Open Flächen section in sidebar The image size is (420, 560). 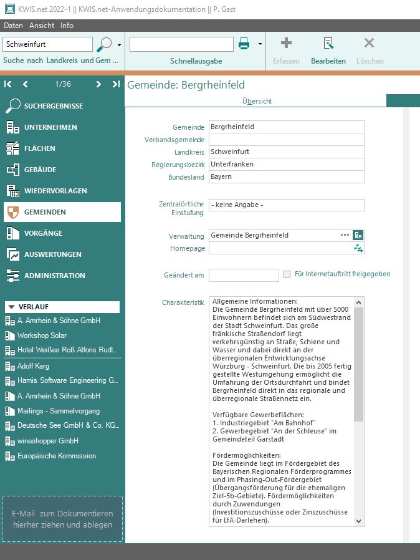point(62,148)
